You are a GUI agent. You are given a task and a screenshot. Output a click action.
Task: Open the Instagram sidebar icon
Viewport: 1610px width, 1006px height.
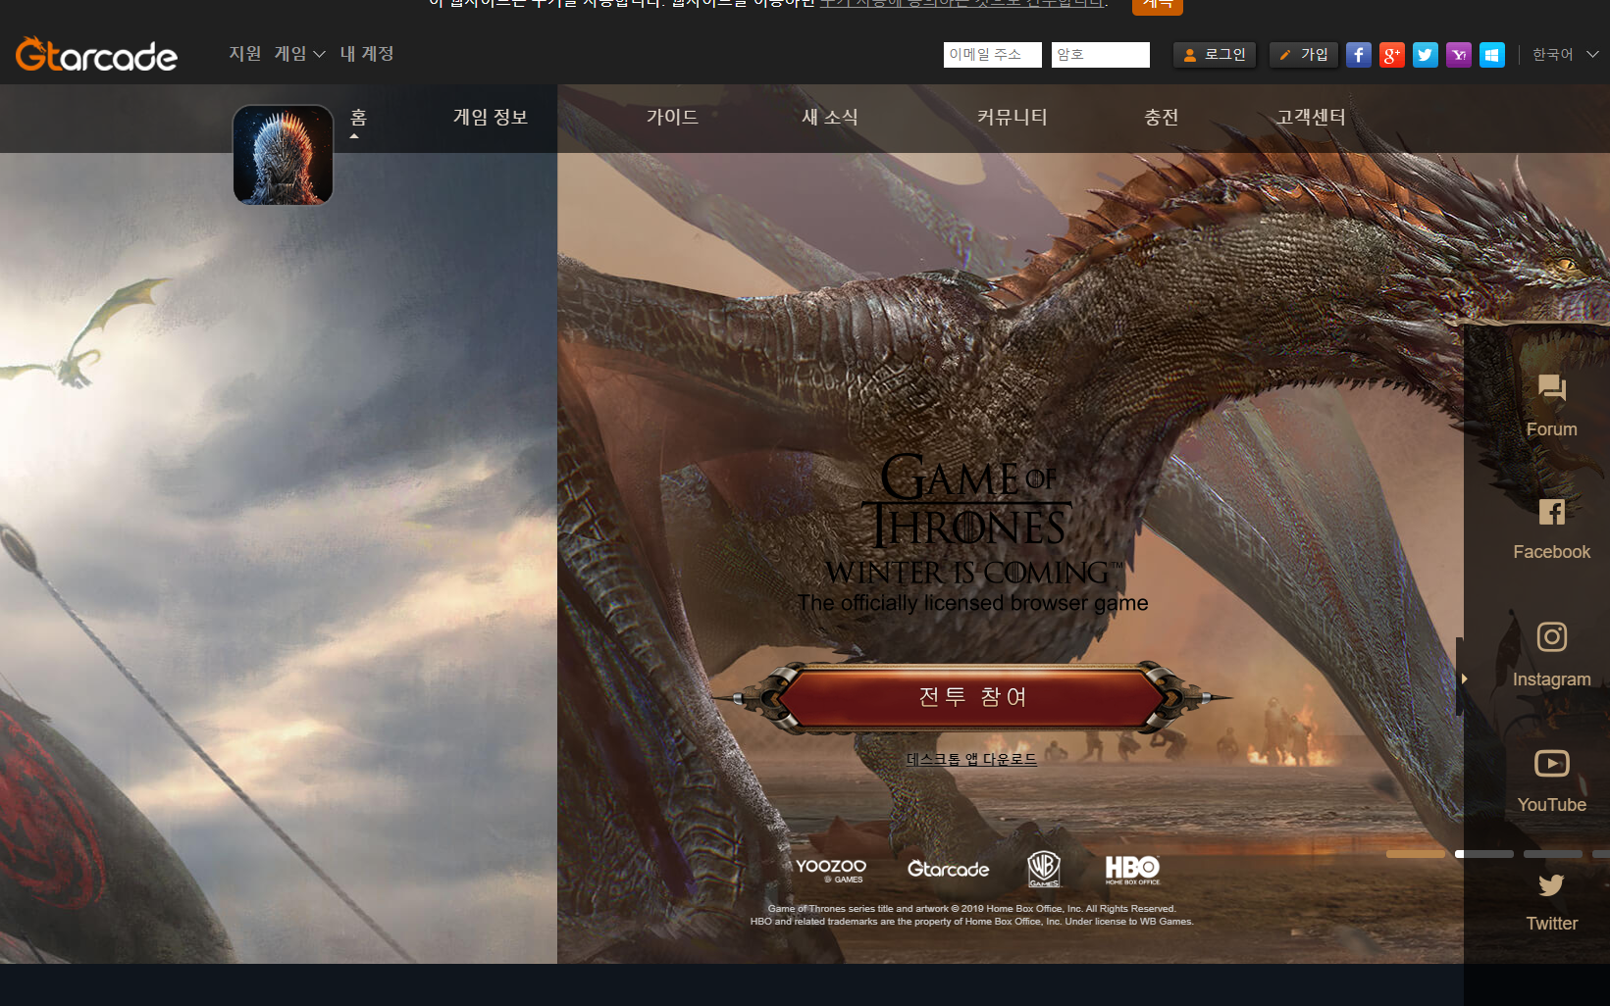point(1551,655)
